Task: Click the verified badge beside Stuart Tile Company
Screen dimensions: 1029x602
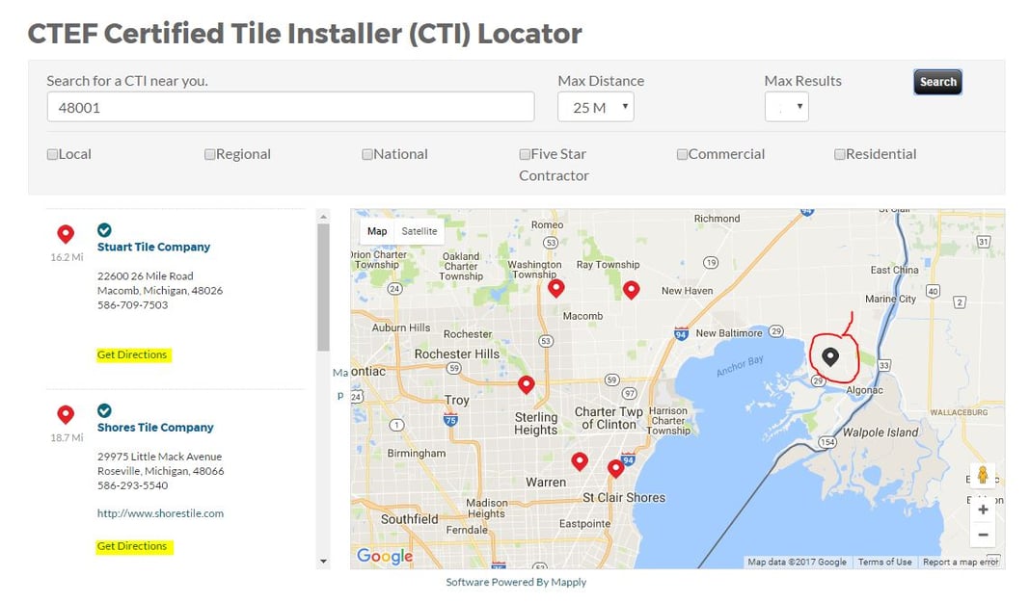Action: coord(104,230)
